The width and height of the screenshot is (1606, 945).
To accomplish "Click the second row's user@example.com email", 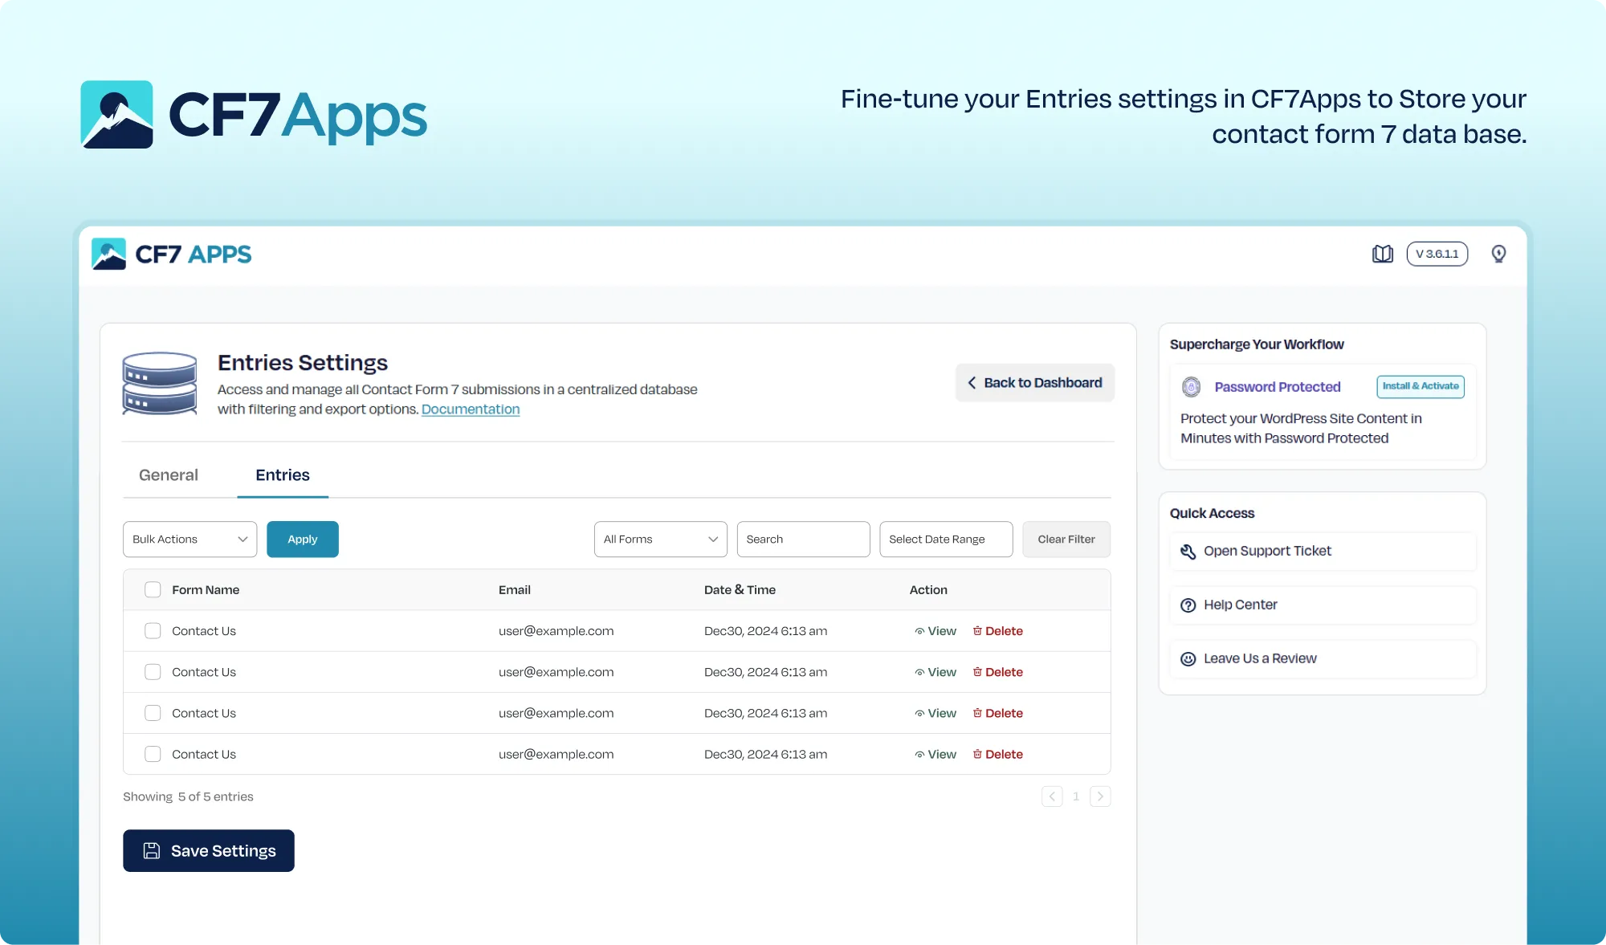I will click(556, 672).
